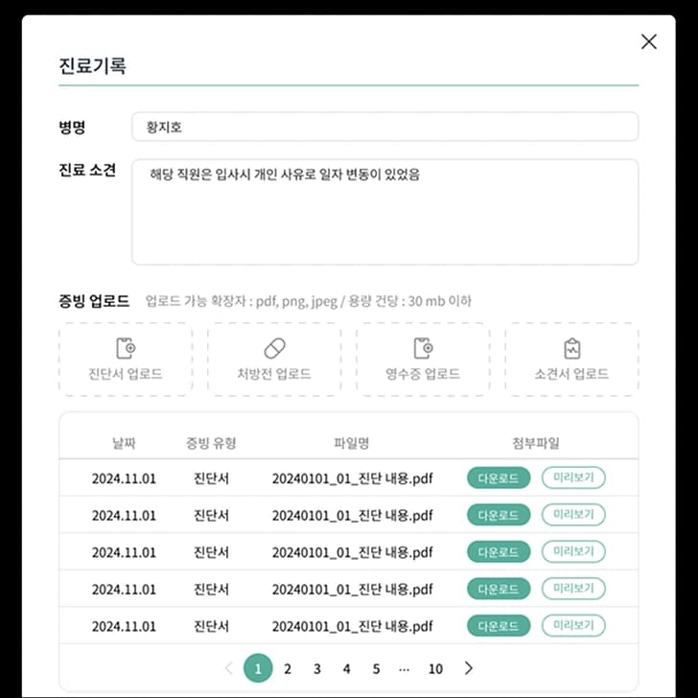
Task: Preview the last row's pdf file
Action: (573, 625)
